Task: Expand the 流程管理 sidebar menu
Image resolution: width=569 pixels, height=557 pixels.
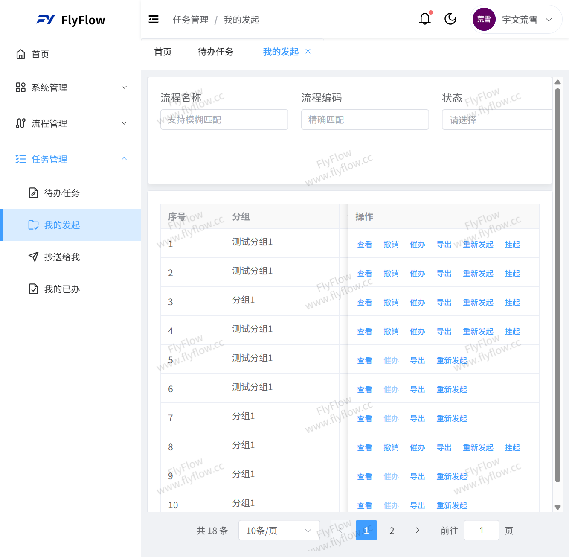Action: 70,123
